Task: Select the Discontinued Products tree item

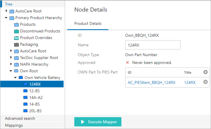Action: [x=40, y=31]
